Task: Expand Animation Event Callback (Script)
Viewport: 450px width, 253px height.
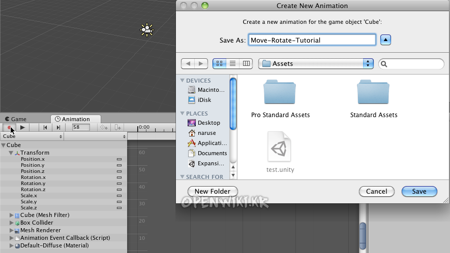Action: (x=12, y=238)
